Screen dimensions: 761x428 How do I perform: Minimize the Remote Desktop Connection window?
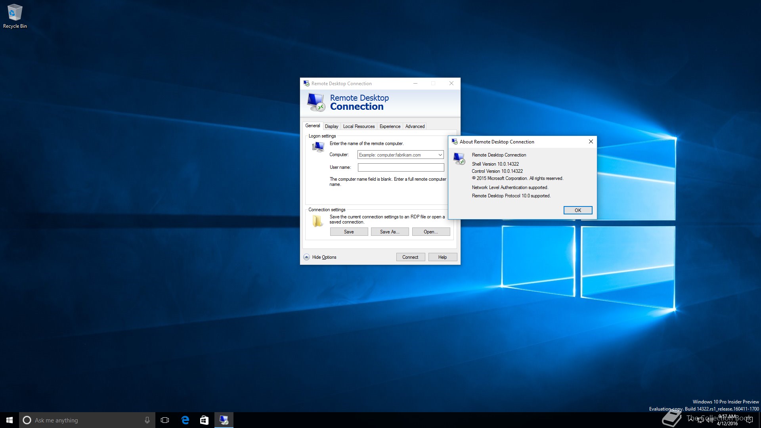pyautogui.click(x=415, y=83)
